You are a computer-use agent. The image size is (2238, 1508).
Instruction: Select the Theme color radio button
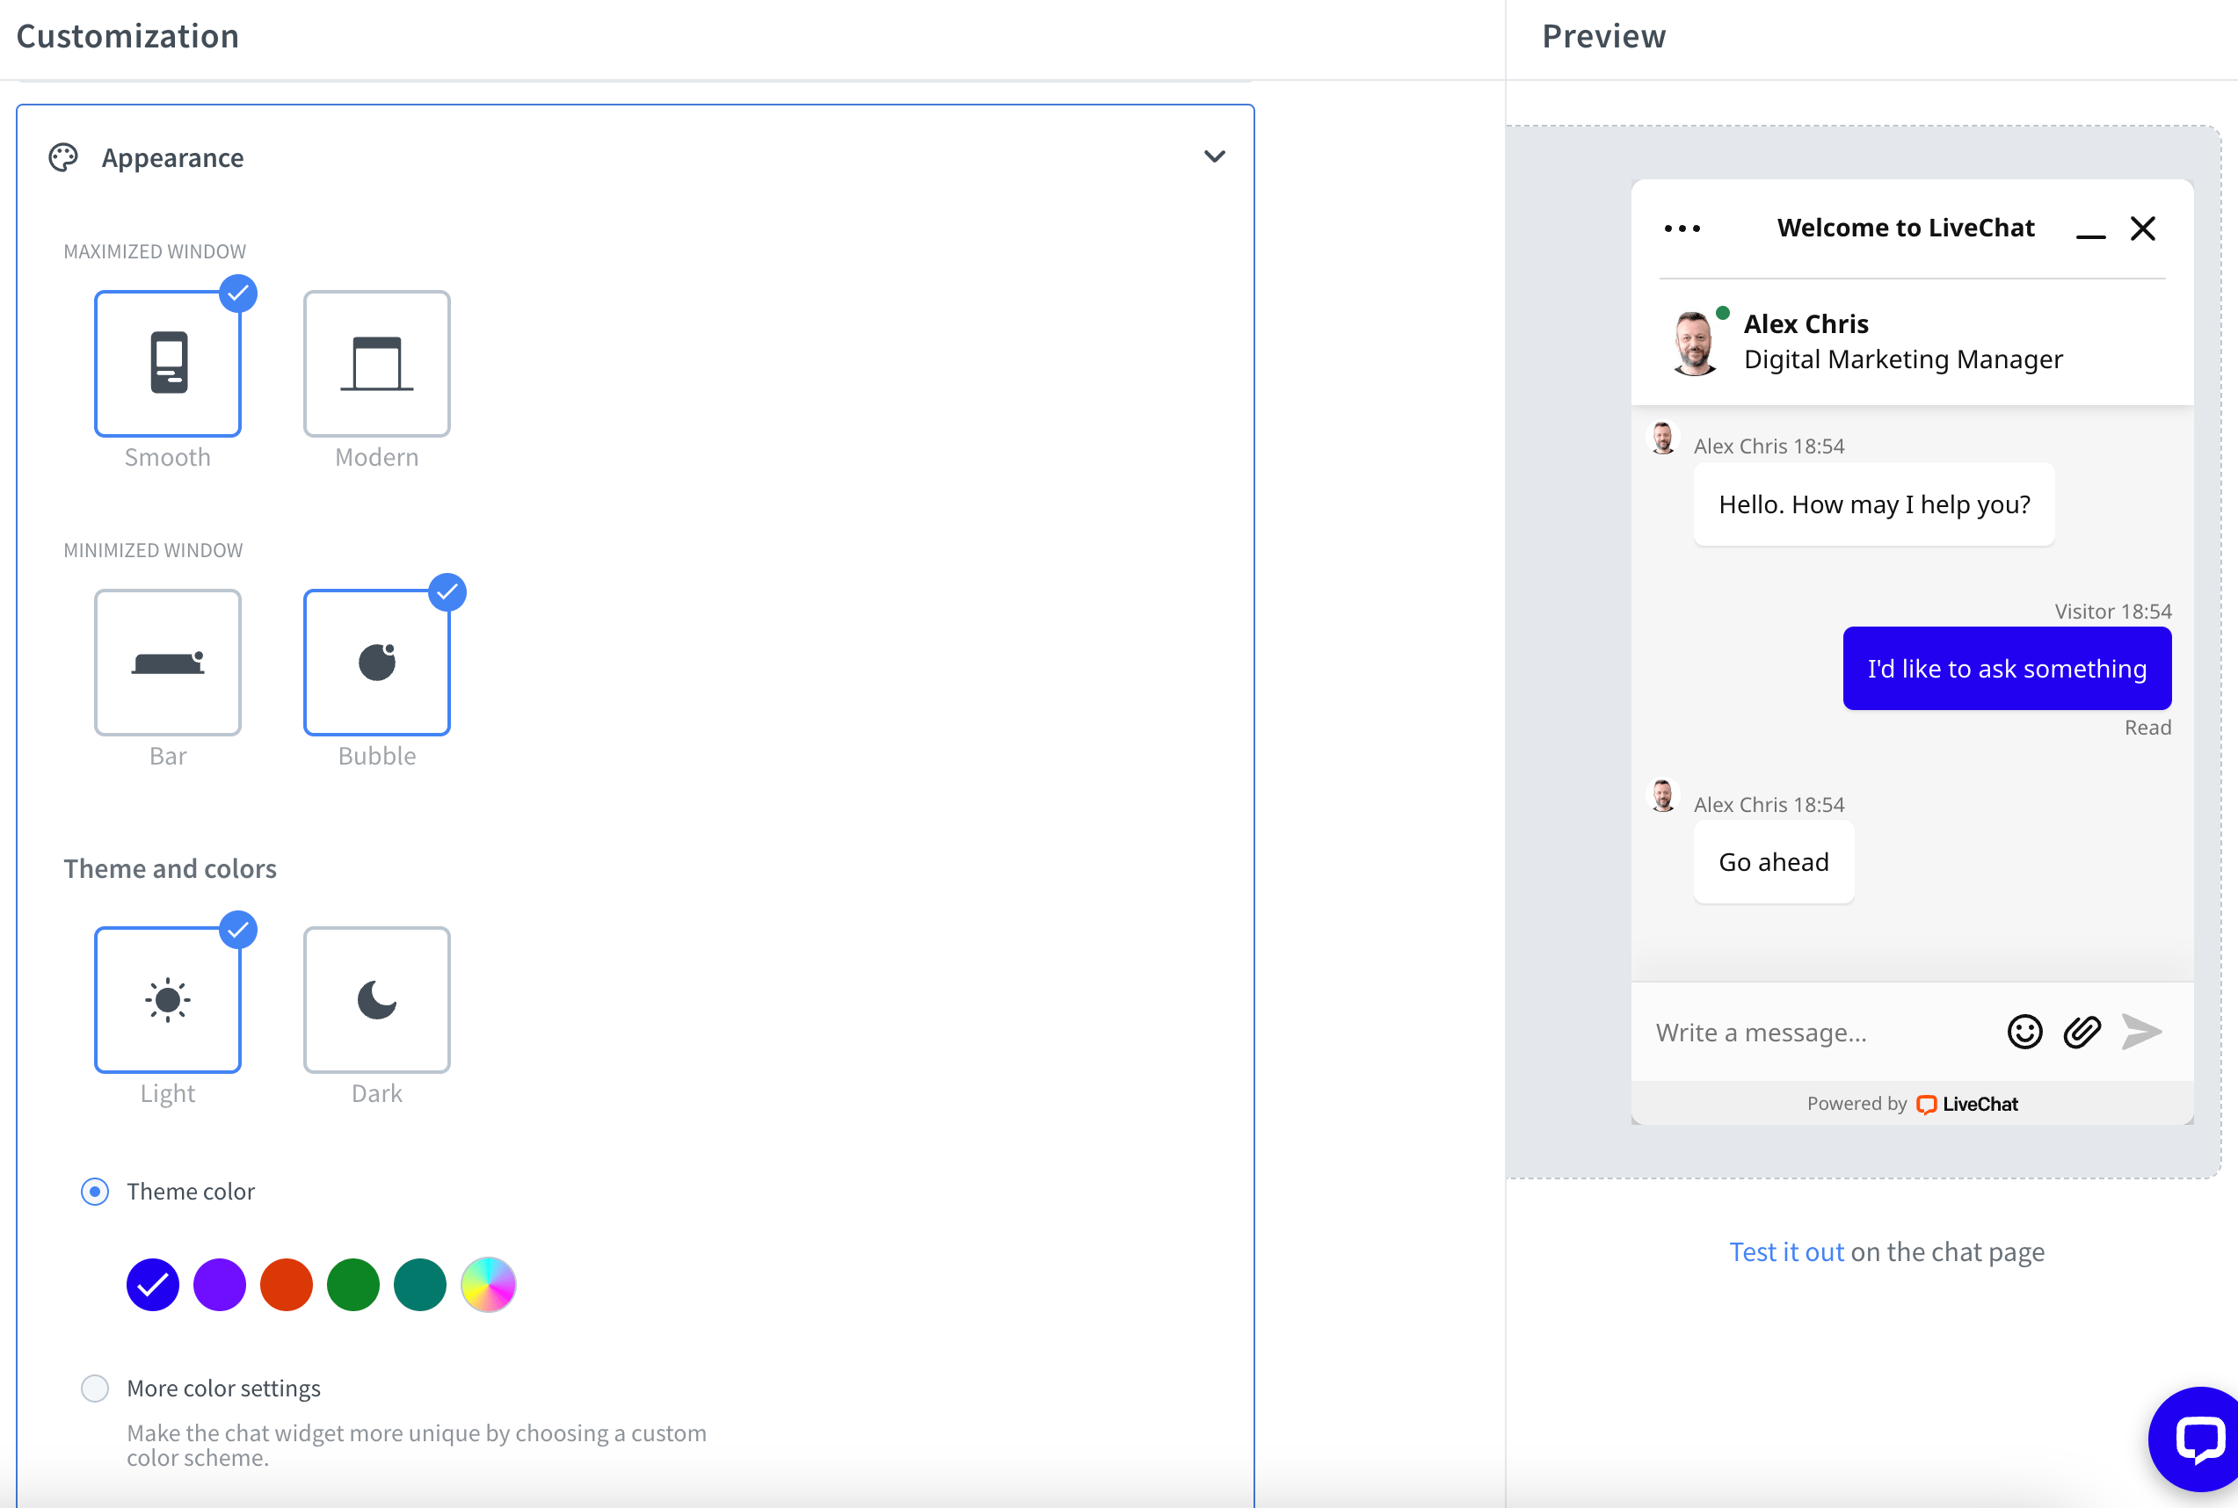coord(94,1192)
